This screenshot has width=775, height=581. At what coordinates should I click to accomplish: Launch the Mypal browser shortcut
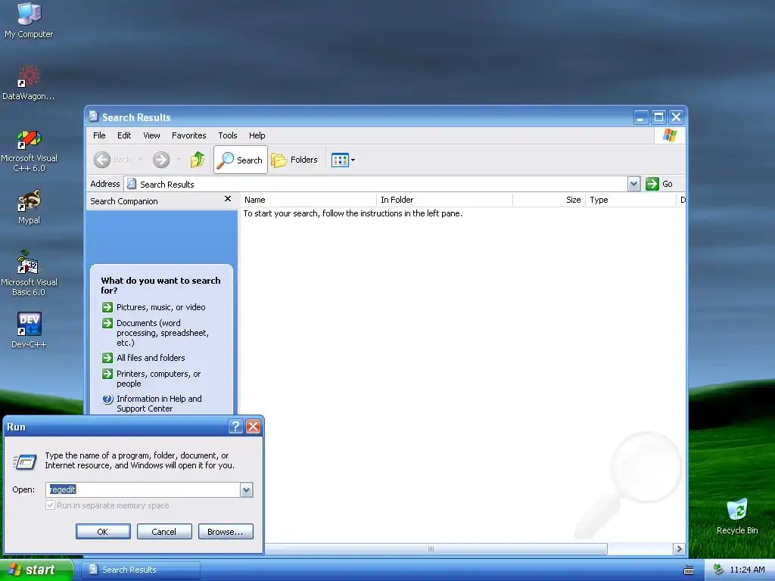click(x=29, y=207)
